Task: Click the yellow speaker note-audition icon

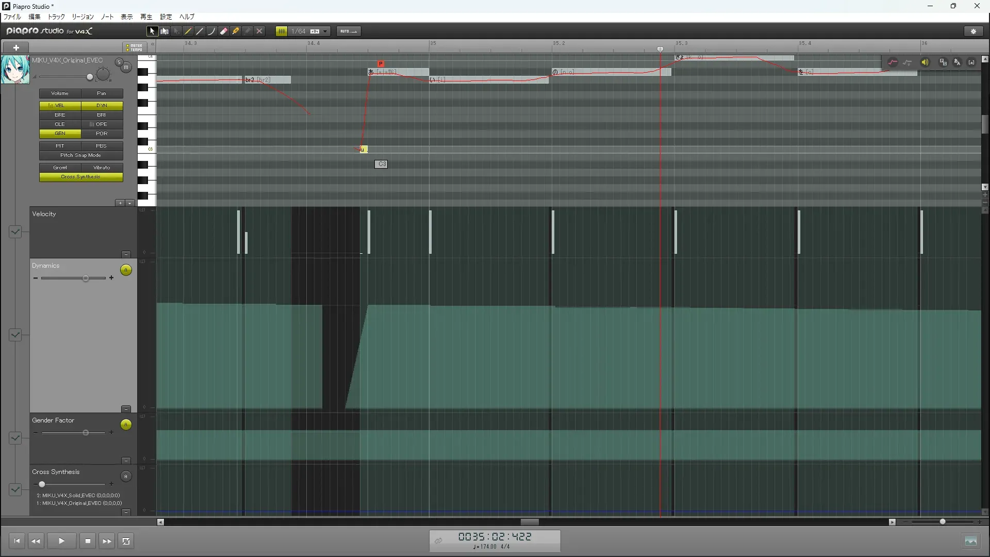Action: click(x=925, y=62)
